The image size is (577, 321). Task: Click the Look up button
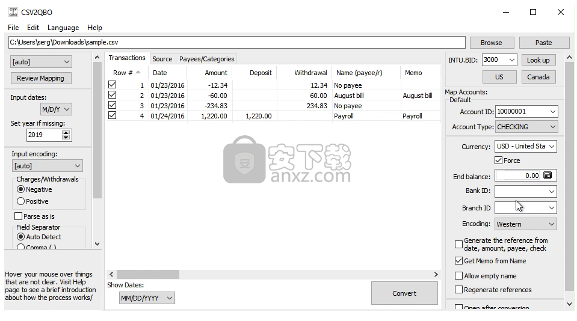tap(538, 60)
